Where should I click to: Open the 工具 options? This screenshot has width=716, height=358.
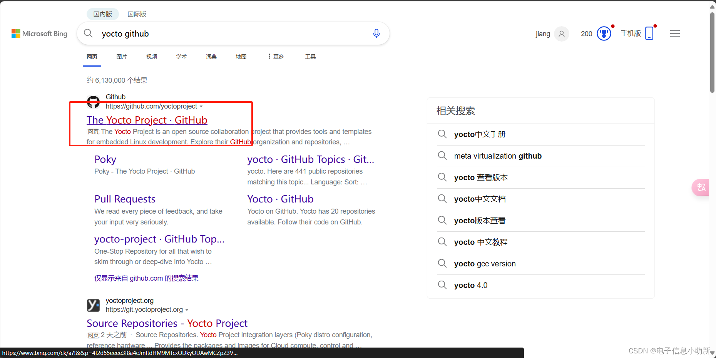click(x=310, y=57)
